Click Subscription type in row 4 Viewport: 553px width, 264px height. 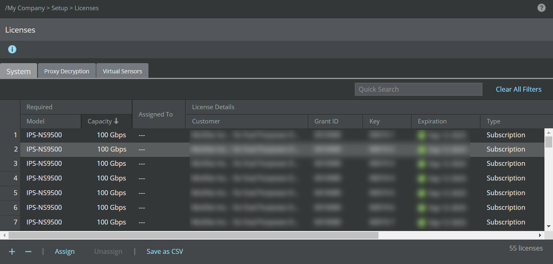click(x=506, y=178)
